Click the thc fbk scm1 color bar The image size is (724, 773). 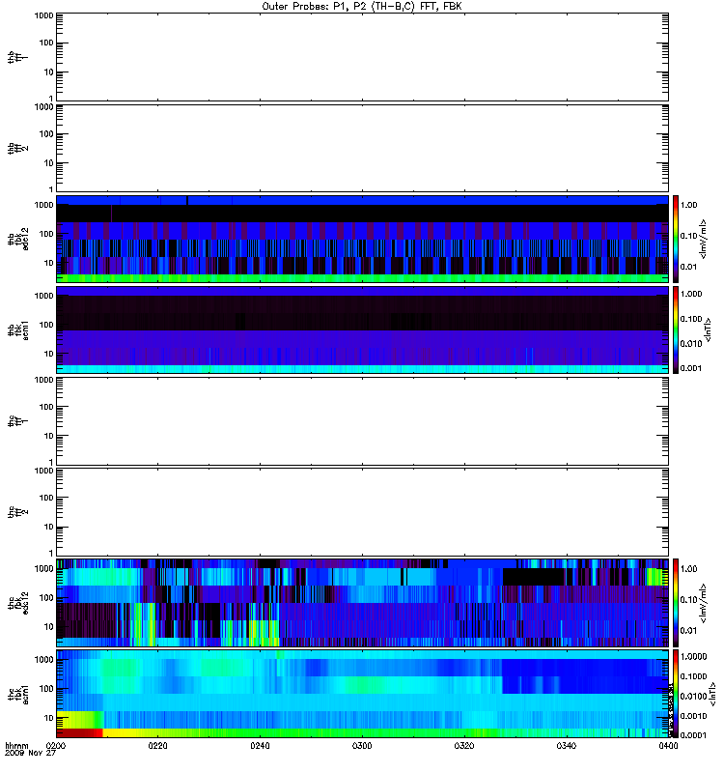(x=676, y=694)
